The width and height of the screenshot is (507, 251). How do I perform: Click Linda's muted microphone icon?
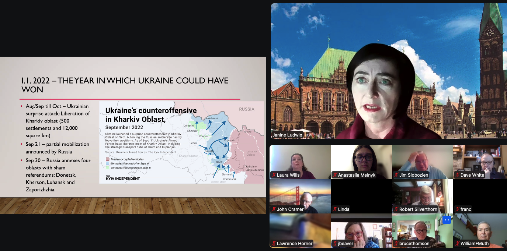335,209
